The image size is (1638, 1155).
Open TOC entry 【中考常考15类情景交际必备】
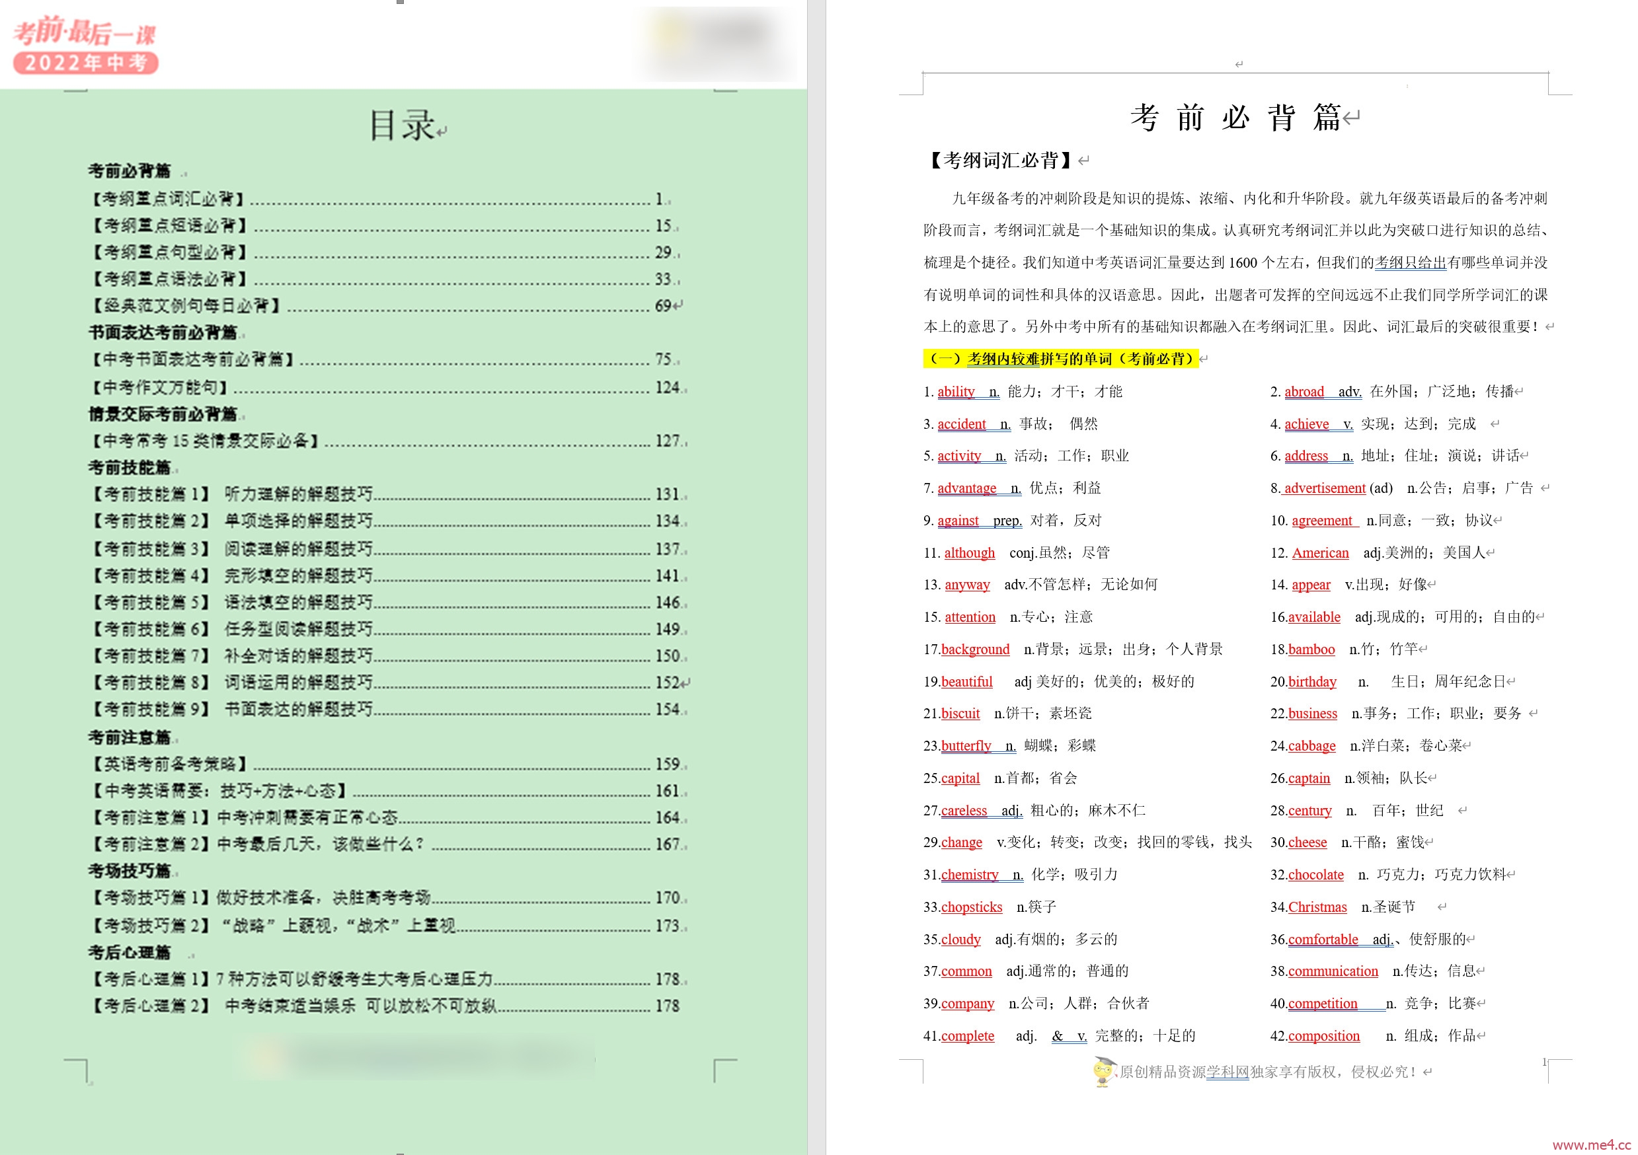[x=386, y=441]
